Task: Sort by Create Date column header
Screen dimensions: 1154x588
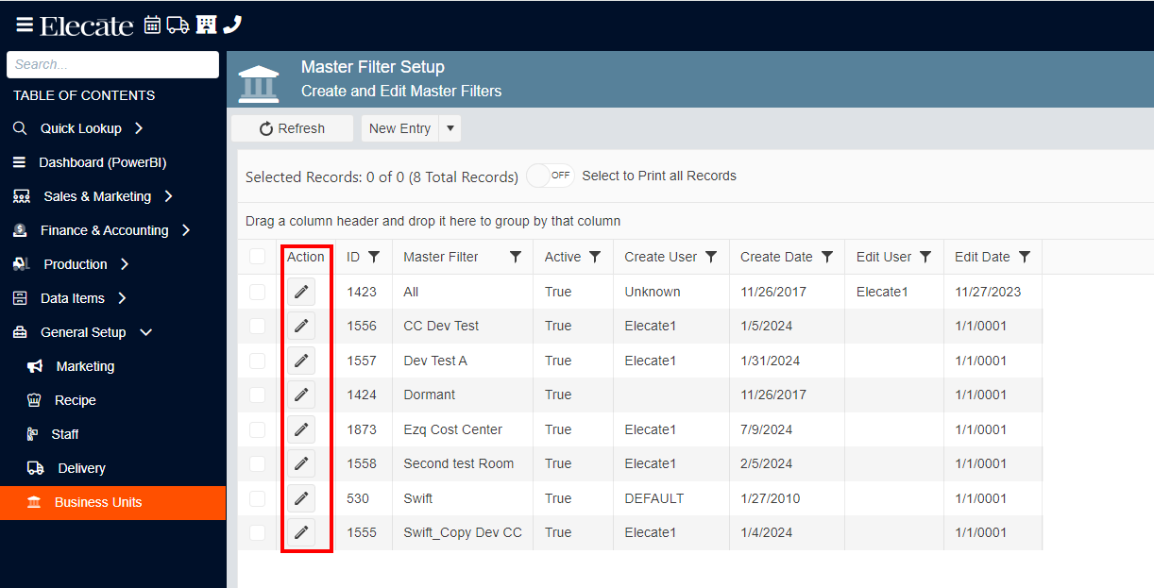Action: tap(776, 257)
